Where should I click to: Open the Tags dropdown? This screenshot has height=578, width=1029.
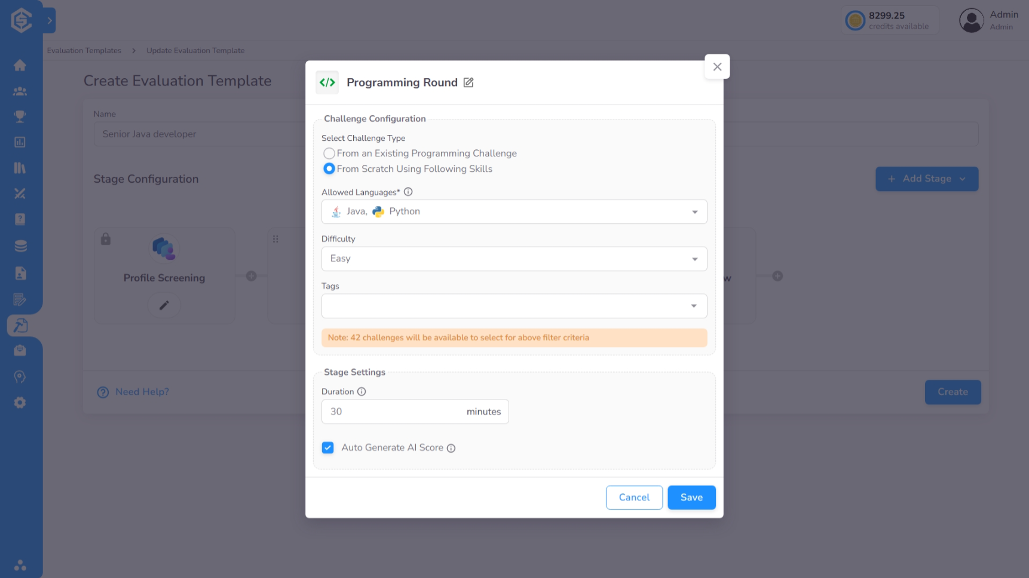point(514,306)
